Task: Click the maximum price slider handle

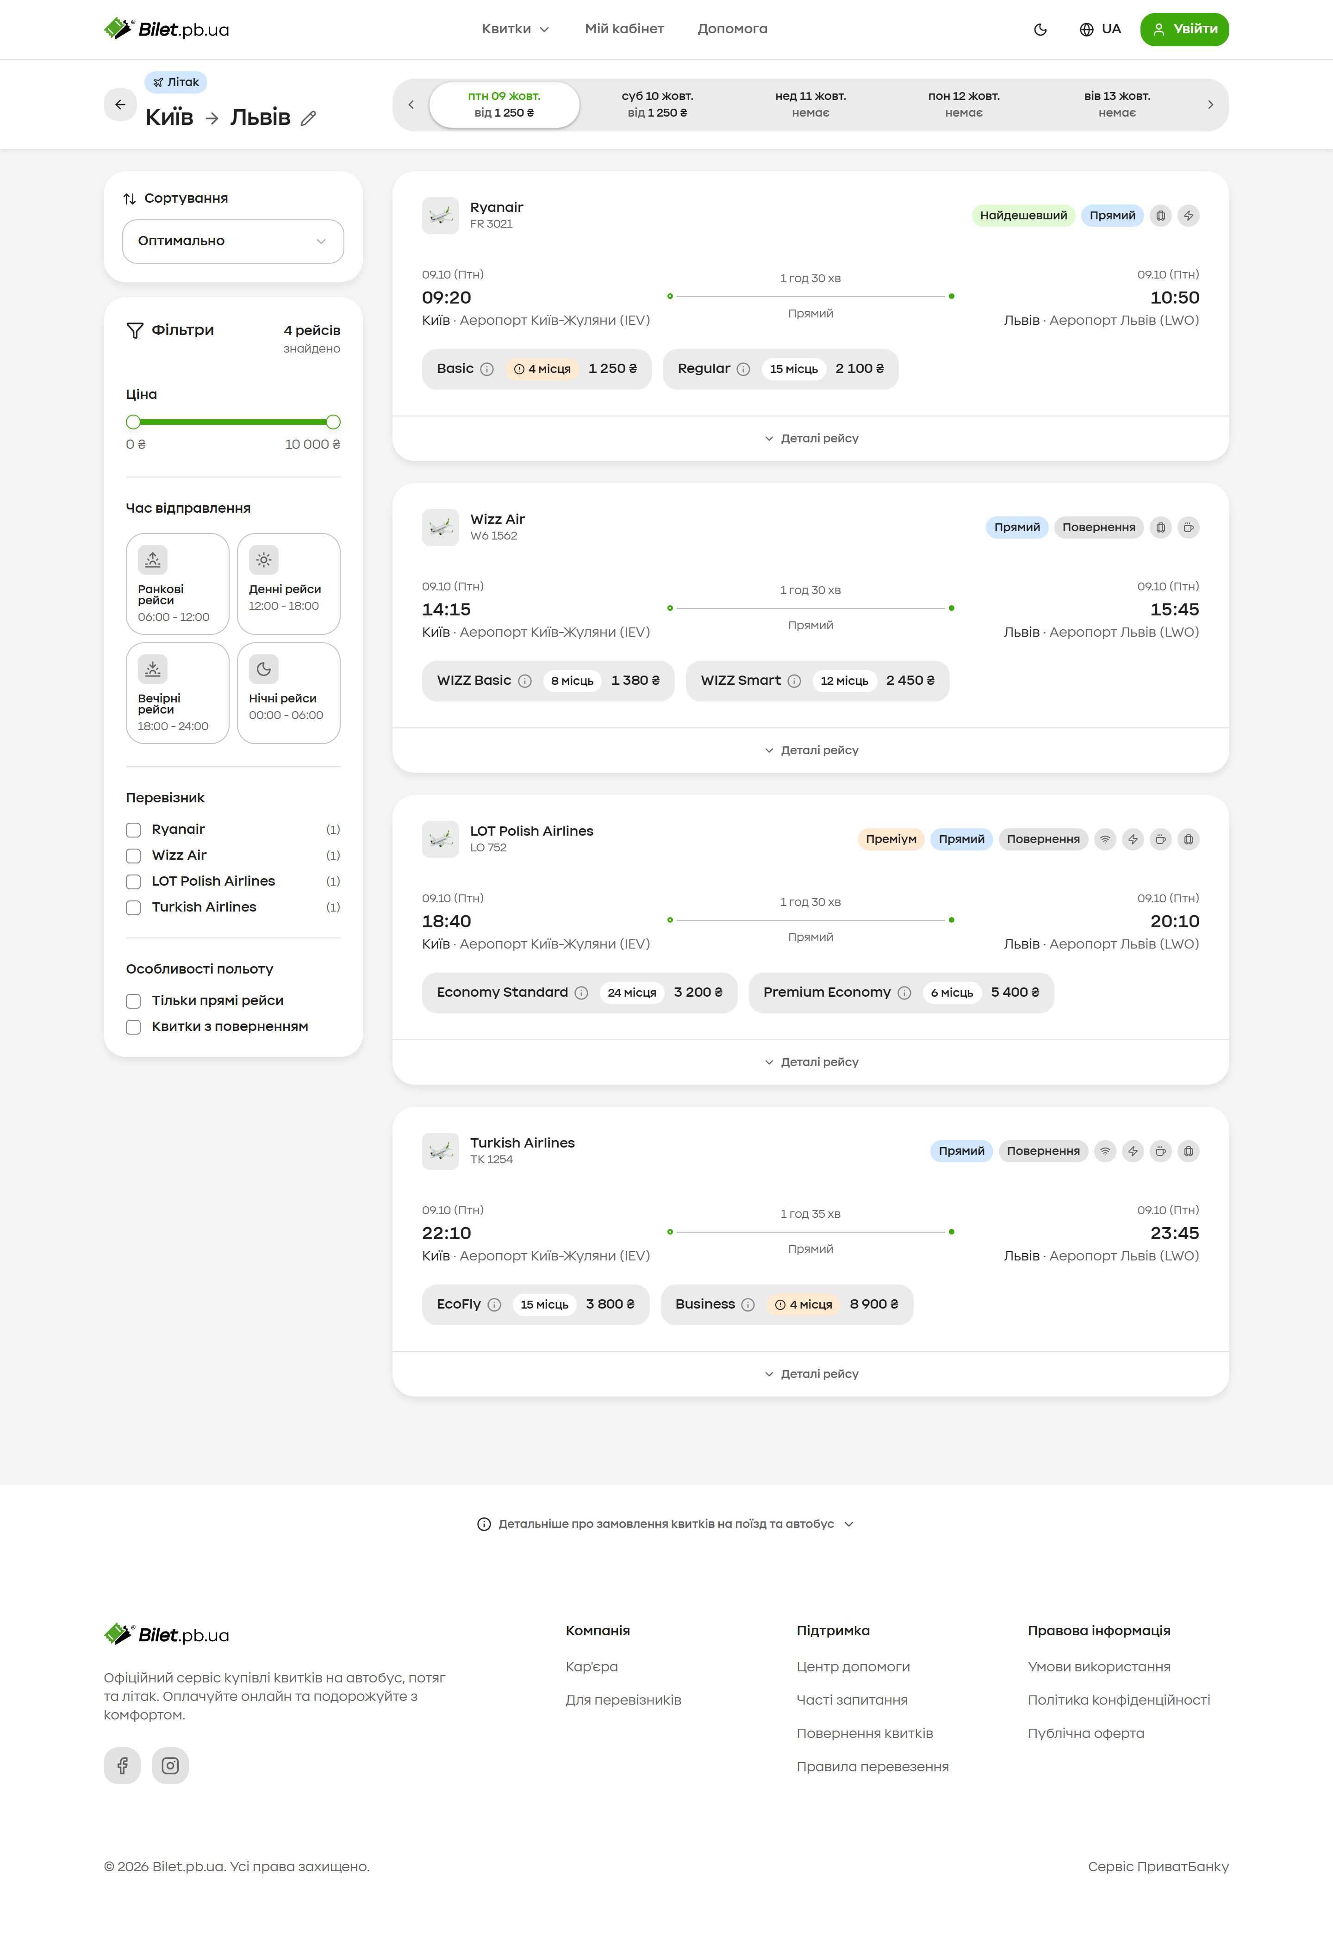Action: click(x=333, y=422)
